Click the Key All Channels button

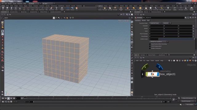[188, 101]
